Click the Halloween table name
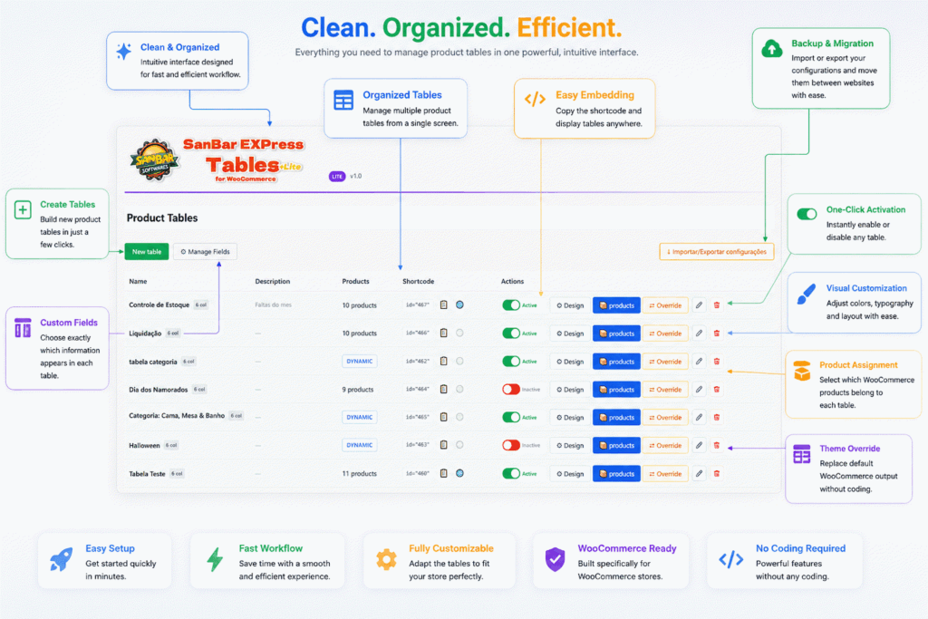 tap(144, 445)
